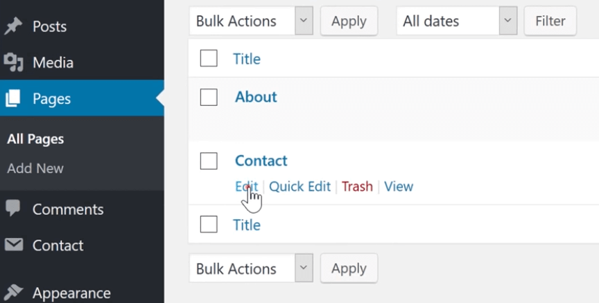Click the Posts pushpin icon
The image size is (599, 303).
pyautogui.click(x=13, y=26)
